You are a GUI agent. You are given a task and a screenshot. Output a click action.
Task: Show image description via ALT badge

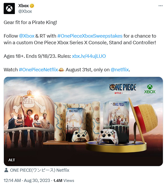12,160
